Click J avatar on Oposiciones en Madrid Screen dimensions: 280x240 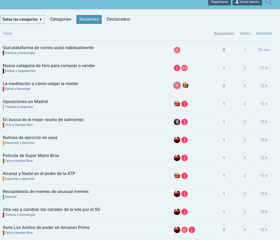pyautogui.click(x=185, y=104)
